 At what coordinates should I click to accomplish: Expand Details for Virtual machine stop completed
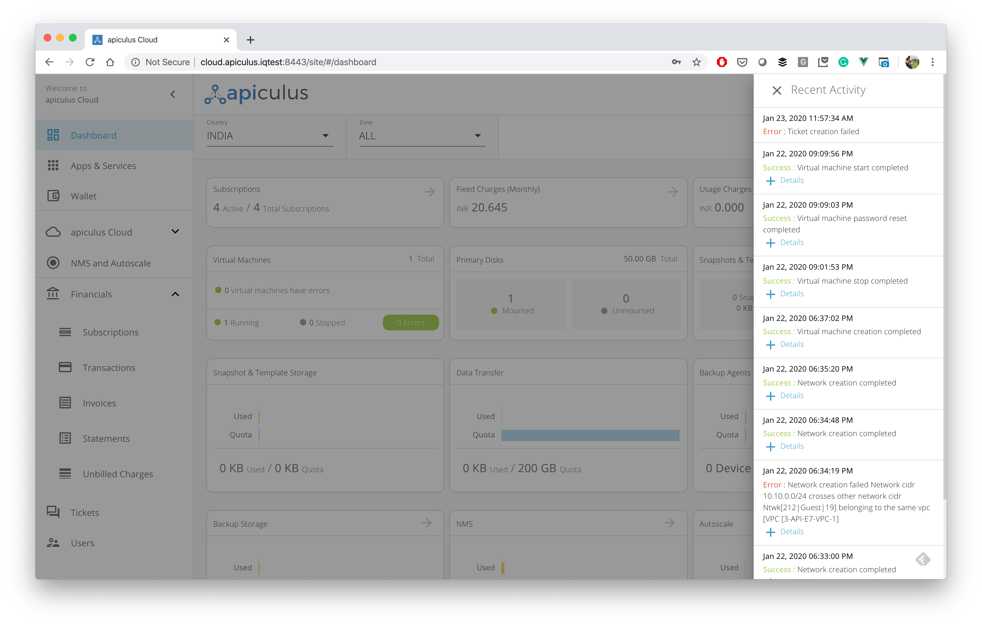(786, 294)
